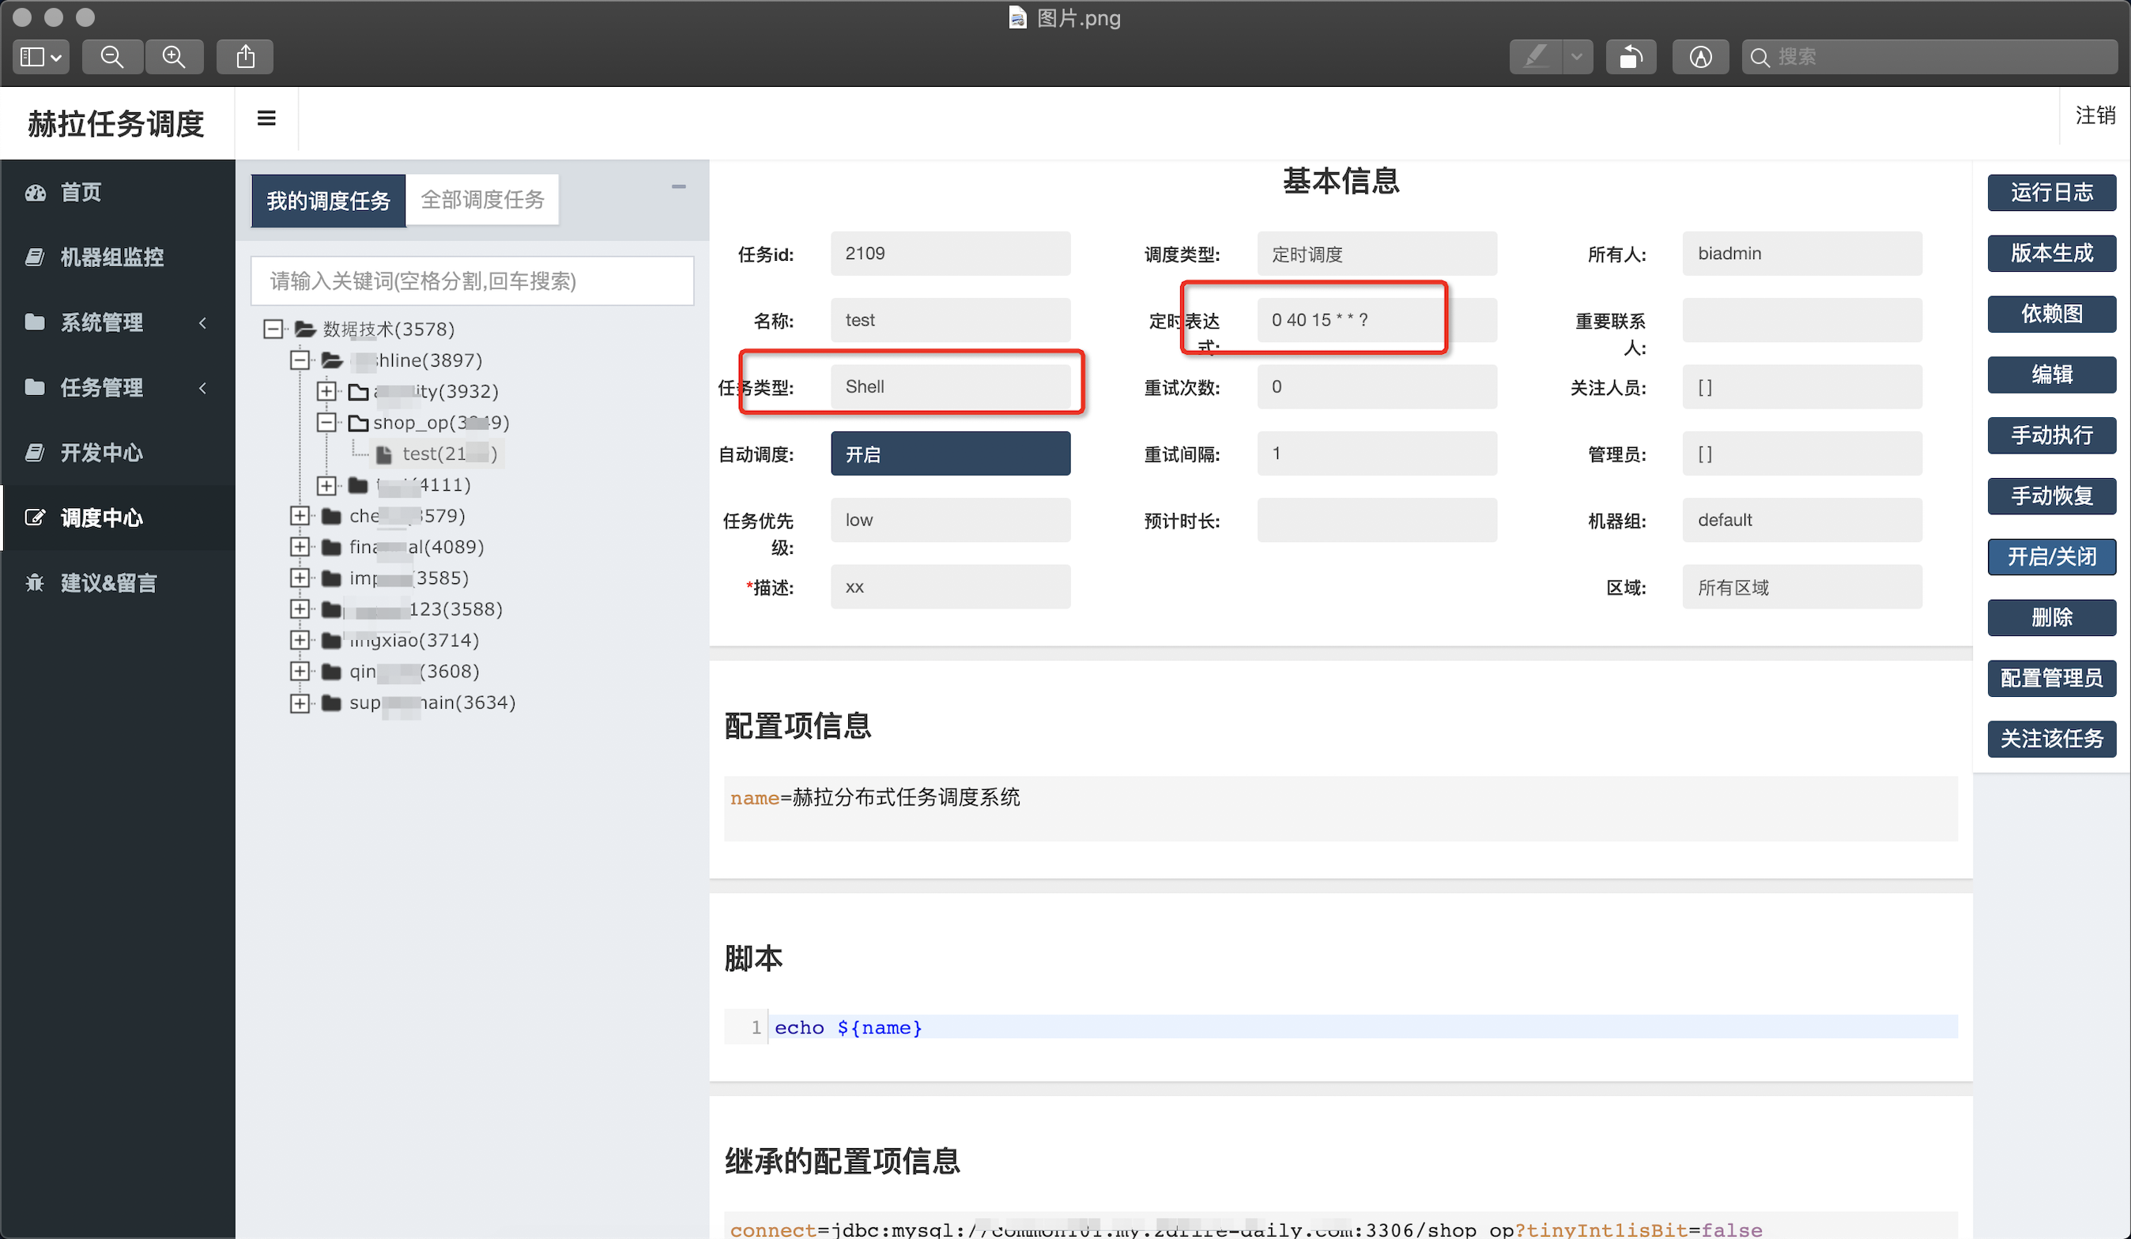Click the share icon in Preview toolbar
This screenshot has width=2131, height=1239.
click(245, 57)
